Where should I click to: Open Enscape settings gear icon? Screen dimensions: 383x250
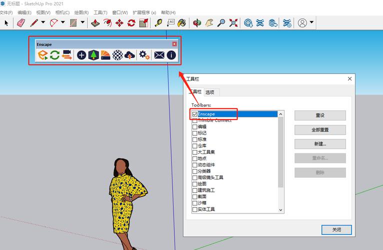144,55
